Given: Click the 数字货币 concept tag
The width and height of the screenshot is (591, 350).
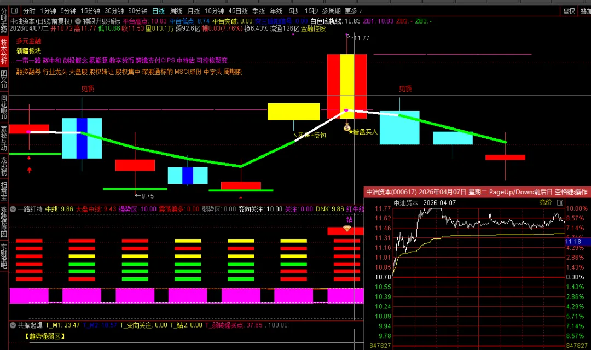Looking at the screenshot, I should pyautogui.click(x=121, y=60).
